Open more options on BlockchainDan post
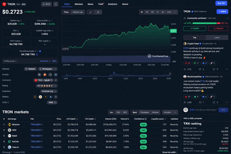This screenshot has height=154, width=231. click(227, 102)
